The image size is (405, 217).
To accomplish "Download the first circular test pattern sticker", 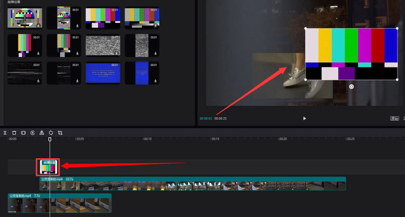I will (38, 26).
